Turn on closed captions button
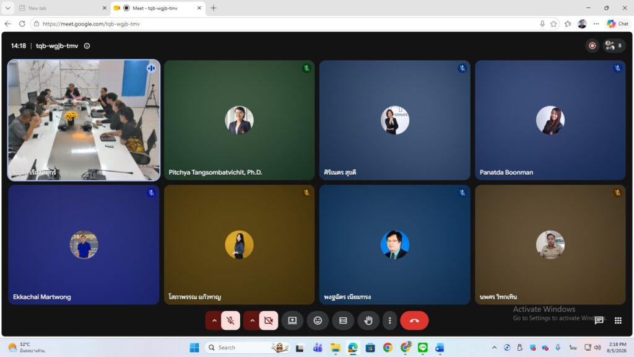Viewport: 634px width, 357px height. (x=343, y=320)
